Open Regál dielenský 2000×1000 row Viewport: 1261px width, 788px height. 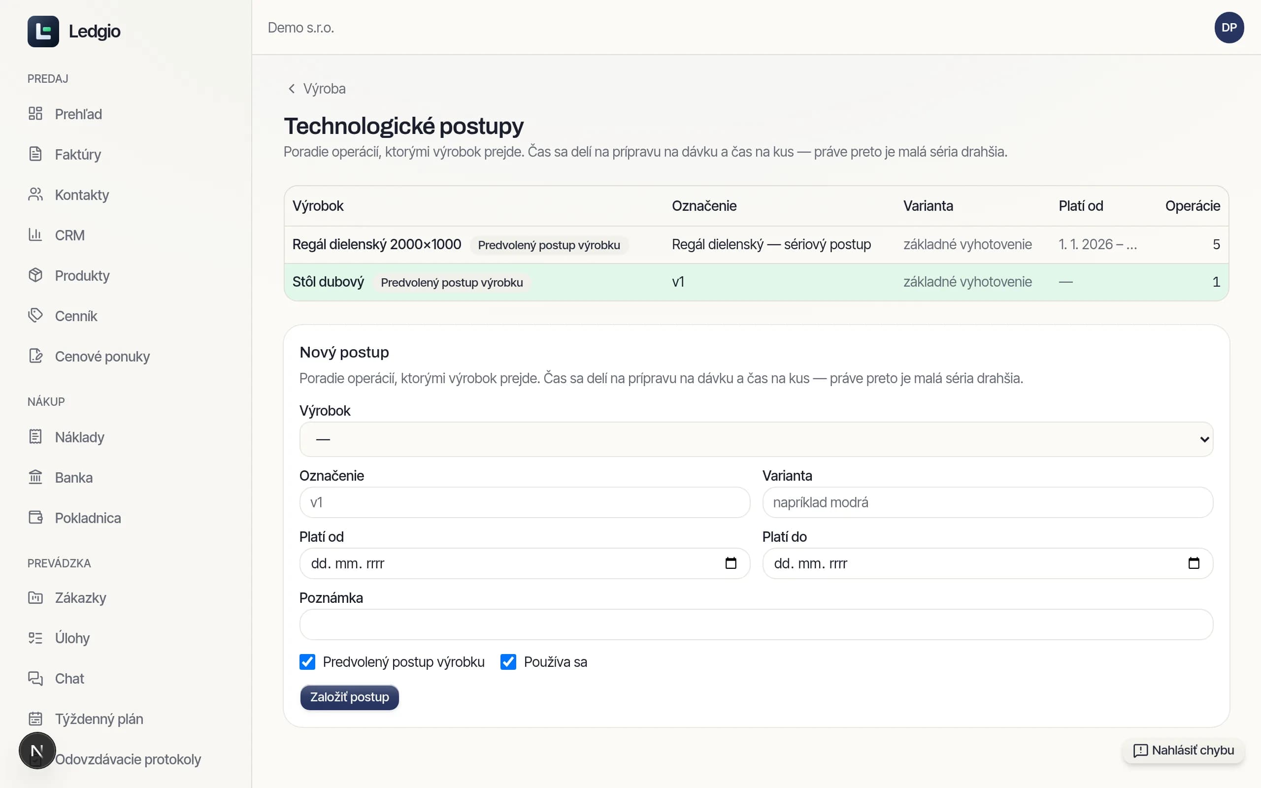pyautogui.click(x=756, y=244)
